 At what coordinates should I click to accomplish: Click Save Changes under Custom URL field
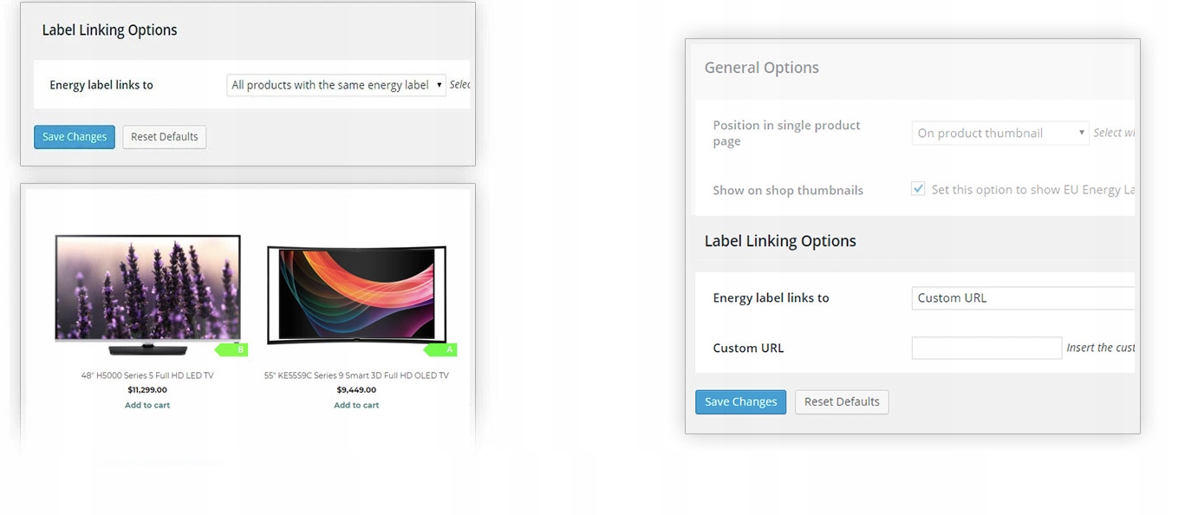click(x=740, y=401)
